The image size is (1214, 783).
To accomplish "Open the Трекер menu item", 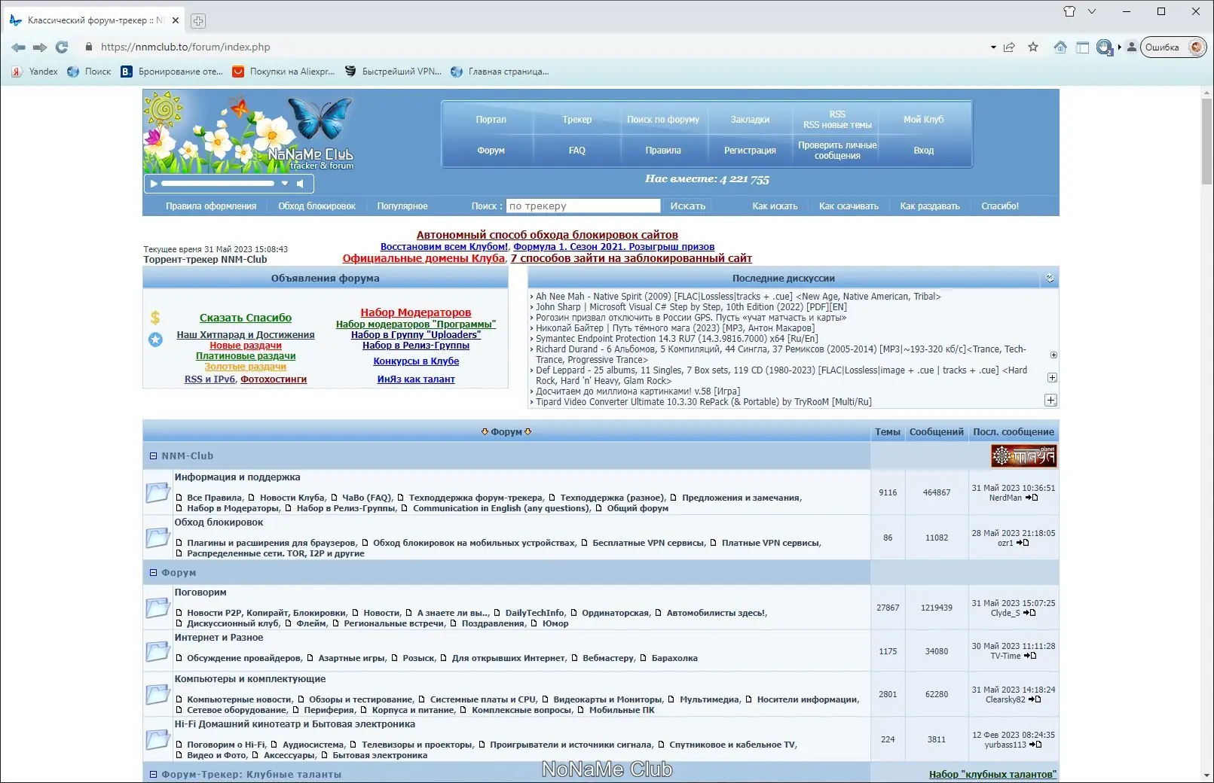I will (x=577, y=120).
